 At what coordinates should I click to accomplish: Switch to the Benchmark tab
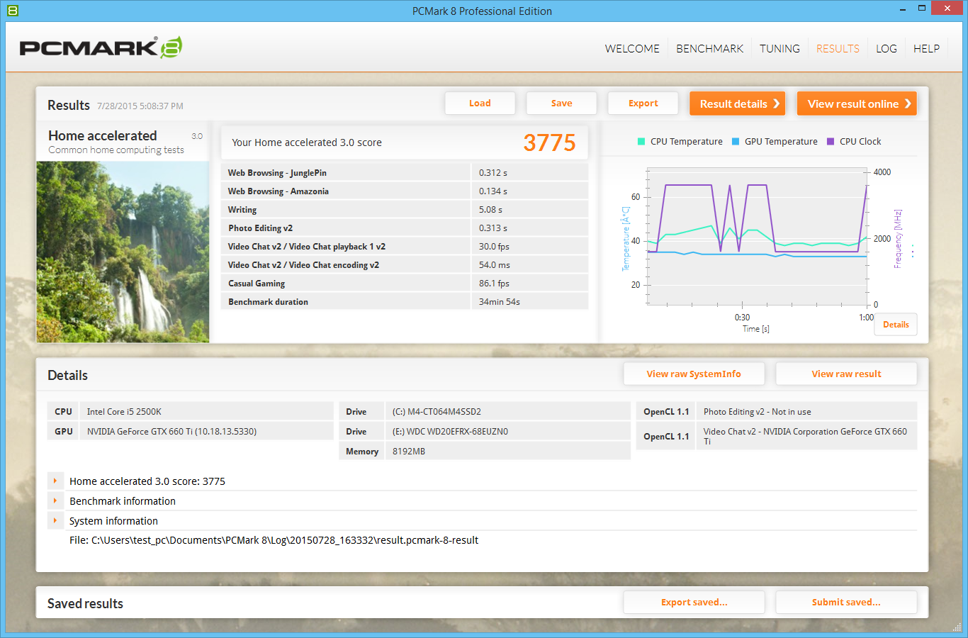tap(709, 49)
